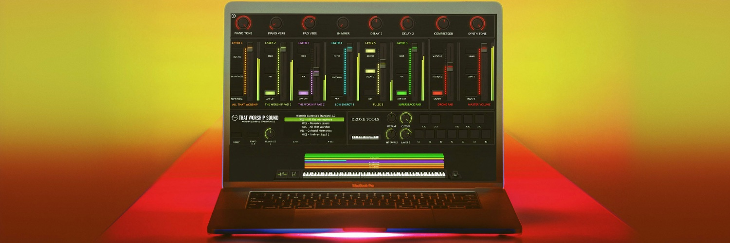Click the 'LOW ENERGY 1' layer name
The height and width of the screenshot is (243, 730).
pos(345,104)
